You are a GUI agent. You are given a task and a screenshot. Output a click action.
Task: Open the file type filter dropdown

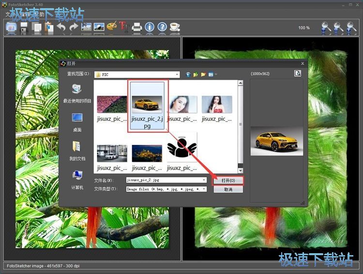coord(204,189)
